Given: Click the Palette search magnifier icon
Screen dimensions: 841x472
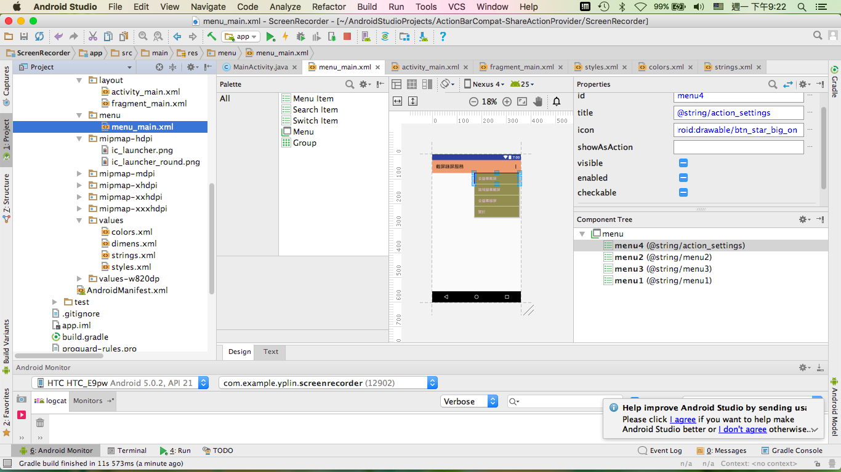Looking at the screenshot, I should [x=350, y=84].
